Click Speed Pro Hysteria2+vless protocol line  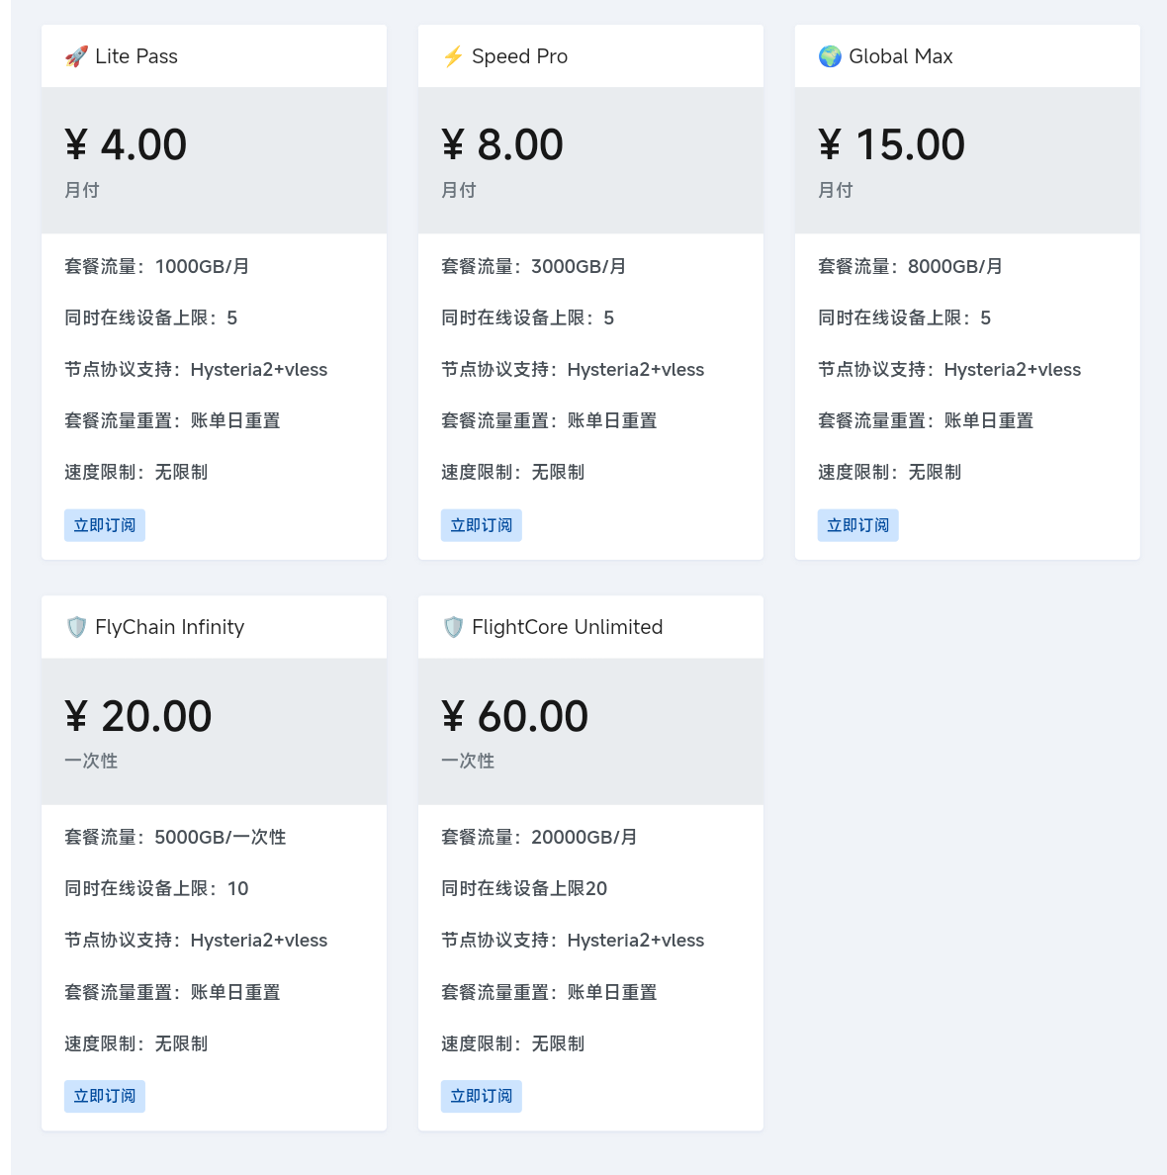pyautogui.click(x=573, y=370)
